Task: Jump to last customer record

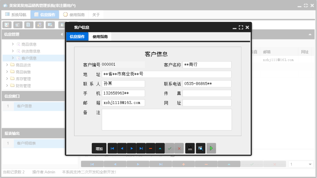Action: pos(141,148)
